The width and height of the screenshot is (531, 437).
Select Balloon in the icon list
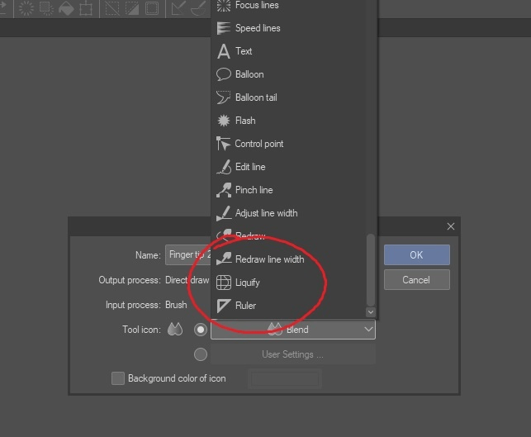tap(288, 74)
